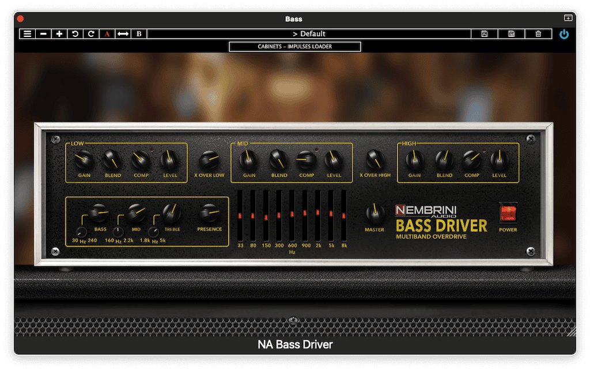Click the small 1.8k–5k Hz treble frequency knob
590x371 pixels.
point(153,232)
